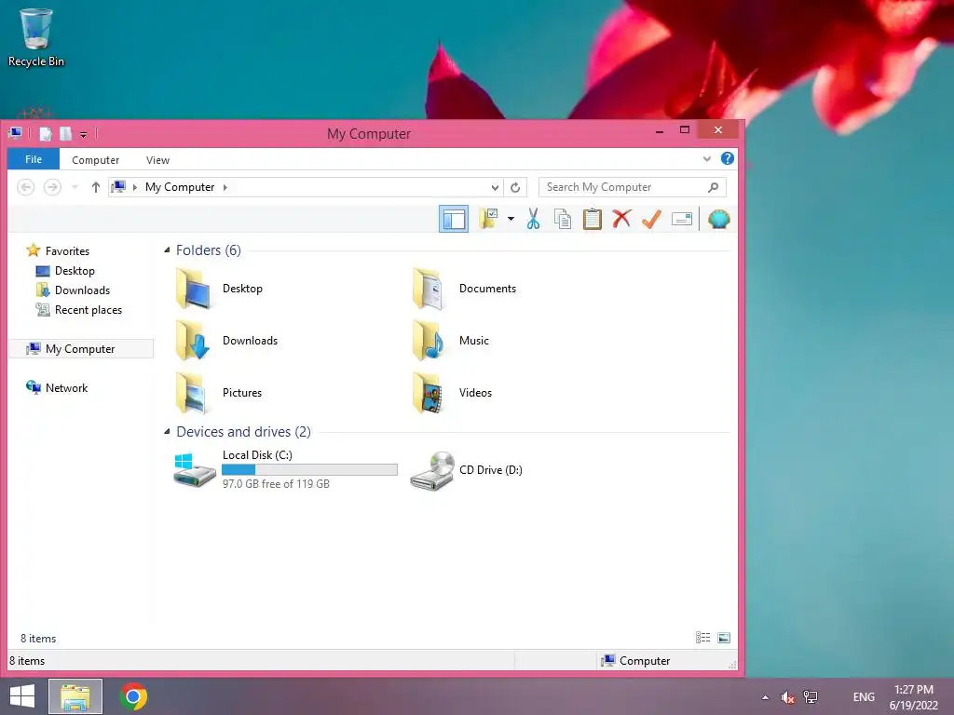
Task: Click the magnifier search icon
Action: tap(713, 187)
